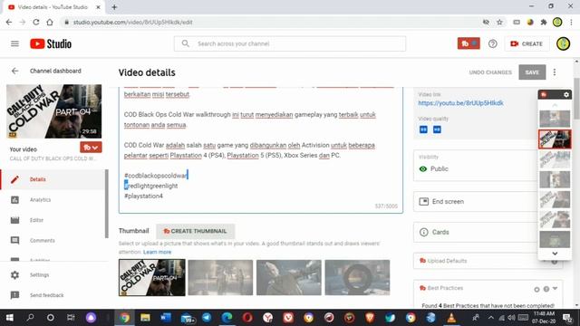Click the first HD video quality badge
Image resolution: width=580 pixels, height=326 pixels.
tap(423, 129)
